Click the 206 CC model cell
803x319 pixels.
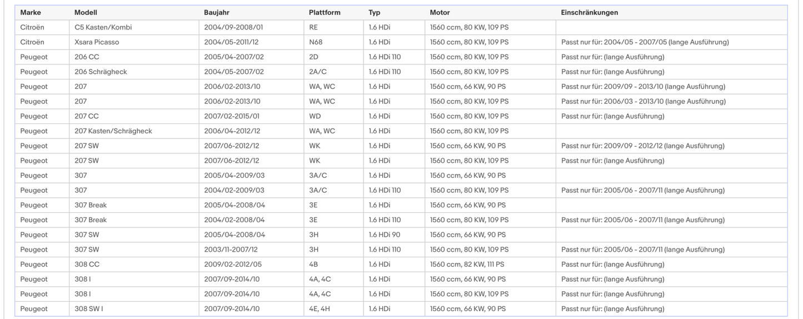[x=134, y=57]
